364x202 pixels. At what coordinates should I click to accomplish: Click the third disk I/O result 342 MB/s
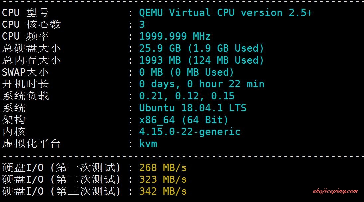tap(163, 191)
